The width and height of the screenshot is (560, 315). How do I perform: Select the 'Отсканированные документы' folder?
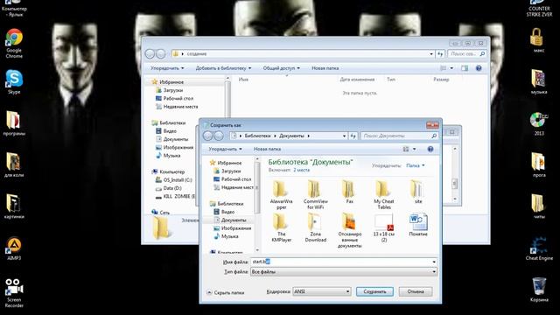tap(349, 230)
